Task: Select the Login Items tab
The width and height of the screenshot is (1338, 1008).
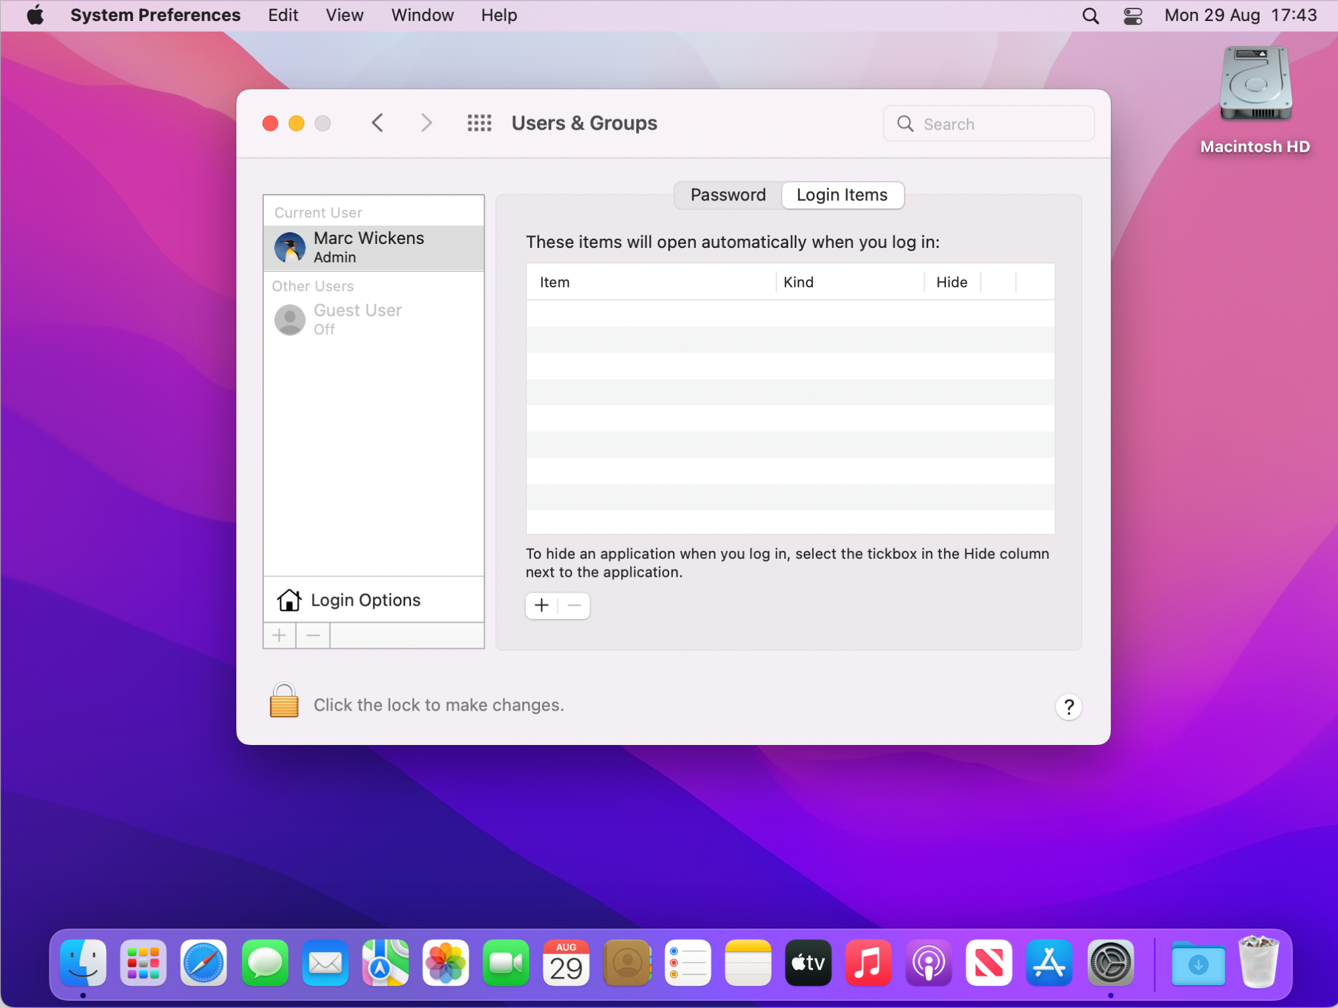Action: pos(842,195)
